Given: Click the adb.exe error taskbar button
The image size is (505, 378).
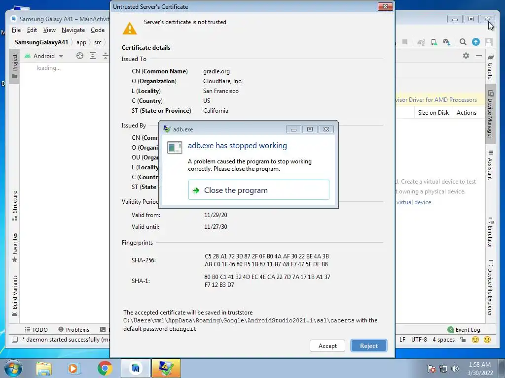Looking at the screenshot, I should [x=166, y=368].
